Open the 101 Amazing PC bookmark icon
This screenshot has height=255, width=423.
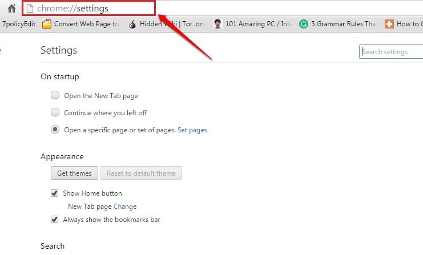point(217,25)
